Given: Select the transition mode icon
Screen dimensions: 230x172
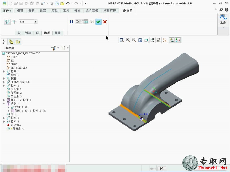Looking at the screenshot, I should (x=14, y=22).
